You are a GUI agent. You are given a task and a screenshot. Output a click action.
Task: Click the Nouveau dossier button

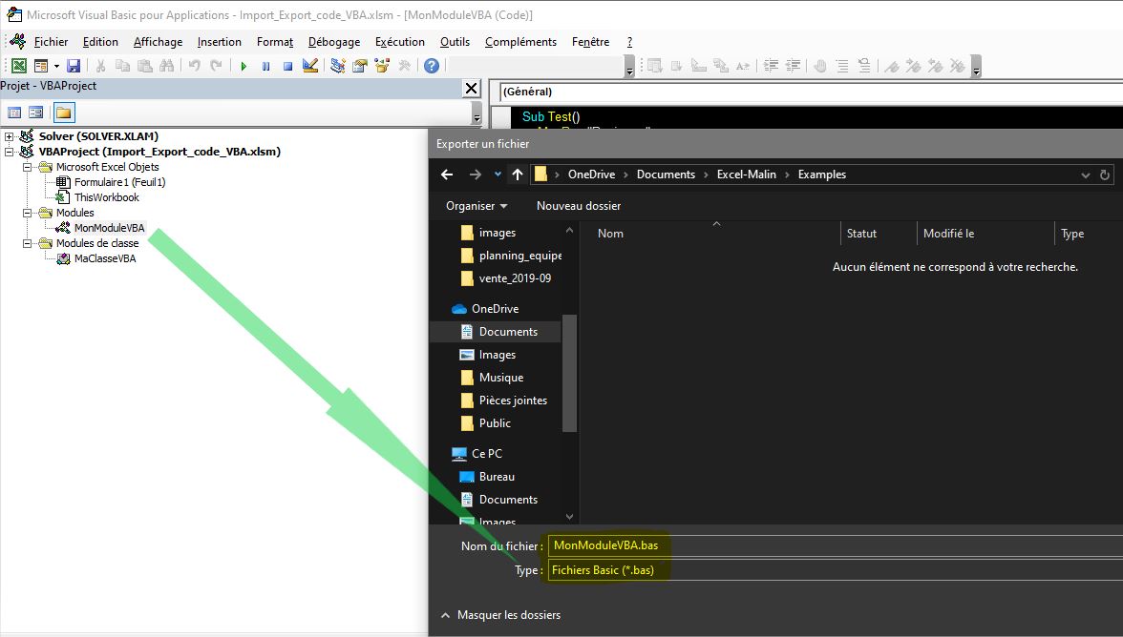(579, 206)
